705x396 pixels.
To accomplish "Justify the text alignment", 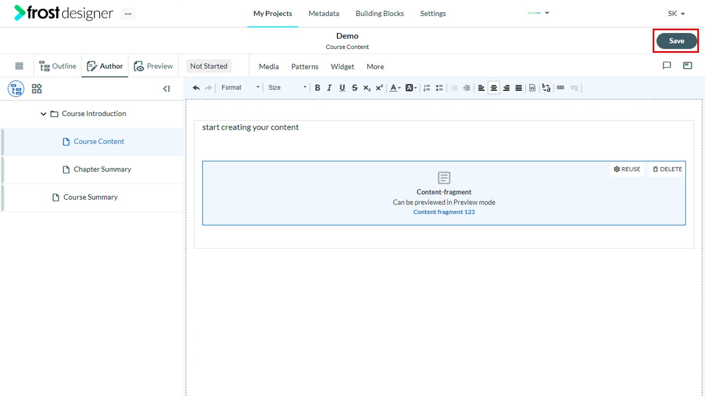I will pos(519,87).
